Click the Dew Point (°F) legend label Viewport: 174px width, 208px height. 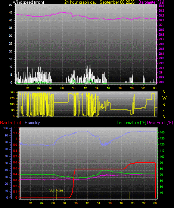[160, 123]
